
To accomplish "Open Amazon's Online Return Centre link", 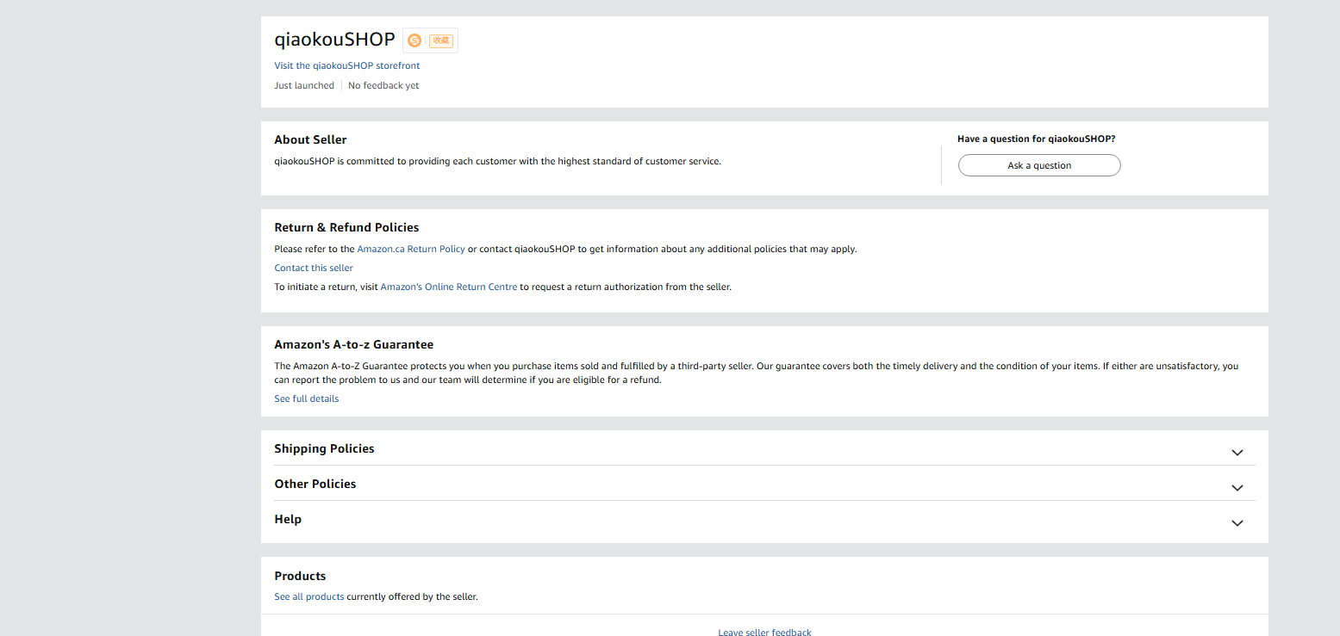I will [x=449, y=287].
